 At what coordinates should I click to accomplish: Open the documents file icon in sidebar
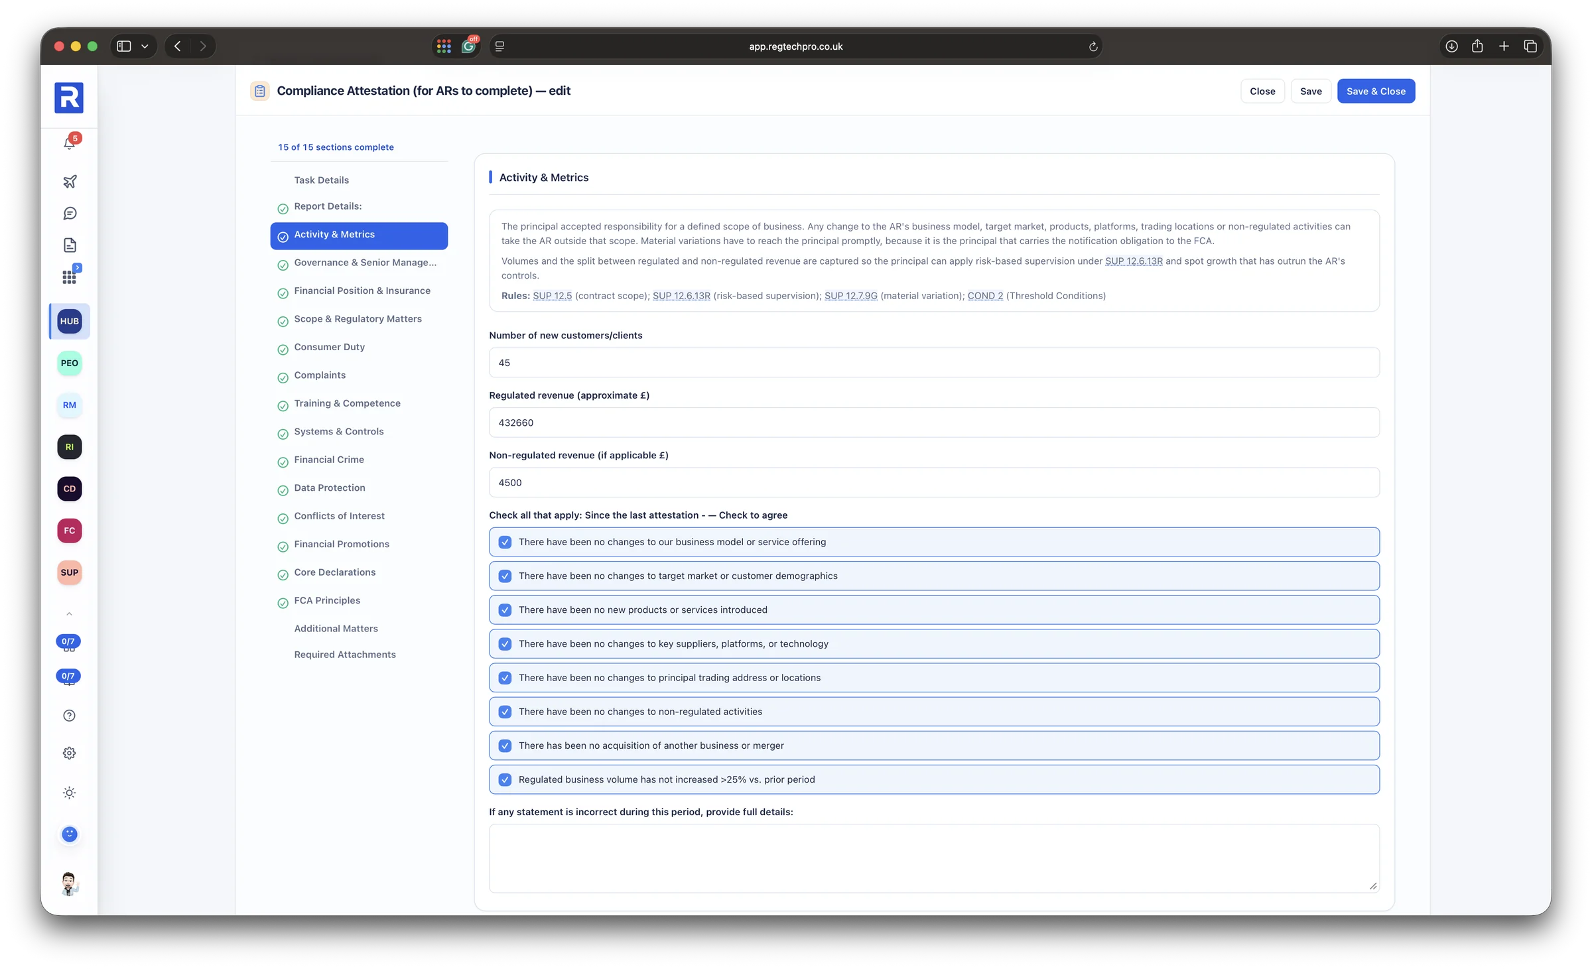point(70,245)
